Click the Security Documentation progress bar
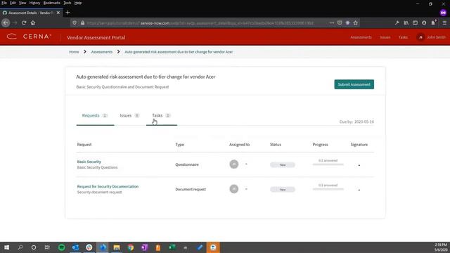Image resolution: width=450 pixels, height=253 pixels. (x=328, y=189)
